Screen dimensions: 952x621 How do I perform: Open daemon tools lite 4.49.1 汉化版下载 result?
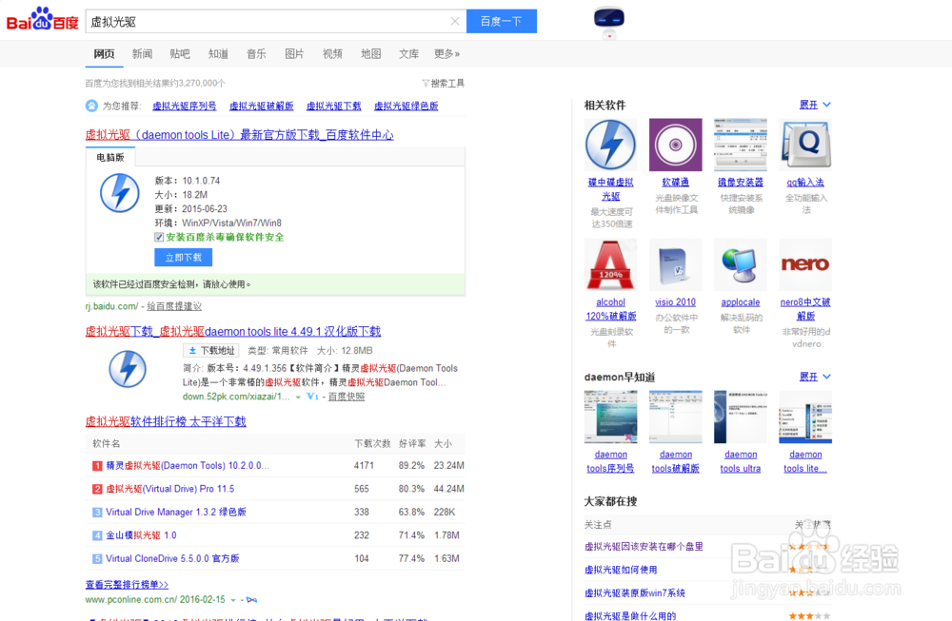(233, 331)
